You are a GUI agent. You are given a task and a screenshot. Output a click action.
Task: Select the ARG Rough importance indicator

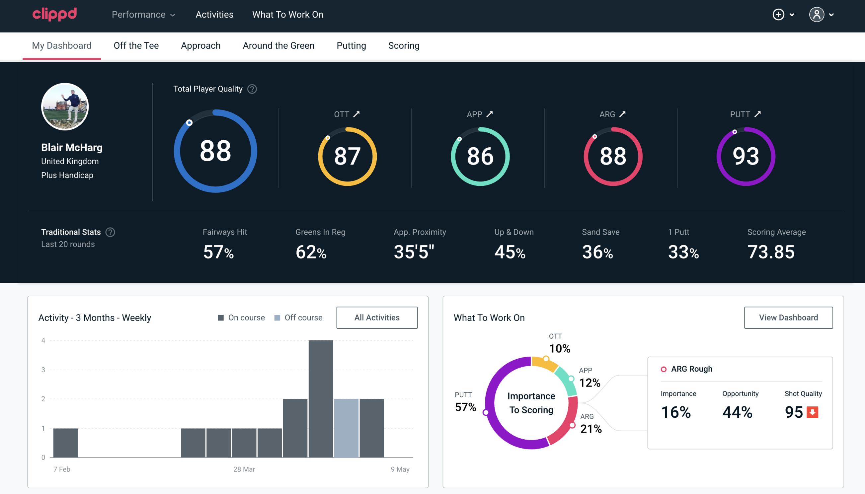coord(676,411)
